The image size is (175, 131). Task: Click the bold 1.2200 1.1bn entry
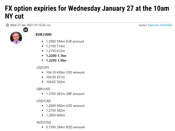coord(56,56)
